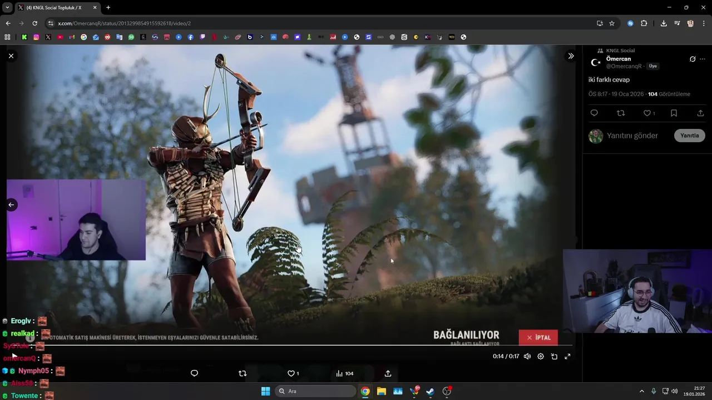Open the Windows Start menu

pyautogui.click(x=265, y=391)
